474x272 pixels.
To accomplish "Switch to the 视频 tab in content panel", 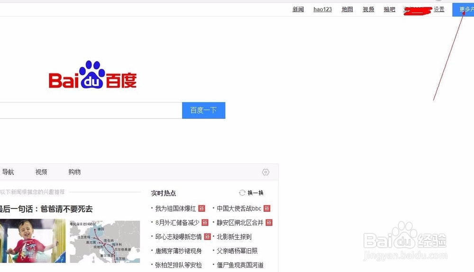I will coord(41,172).
